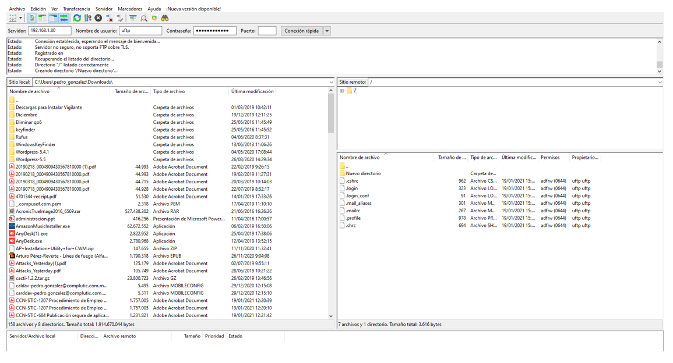Open the Servidor menu
673x363 pixels.
click(x=104, y=9)
